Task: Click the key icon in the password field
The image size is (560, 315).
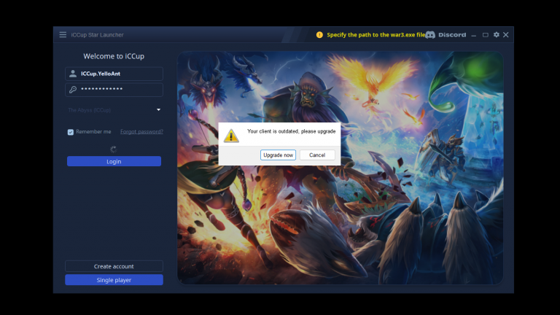Action: (x=73, y=89)
